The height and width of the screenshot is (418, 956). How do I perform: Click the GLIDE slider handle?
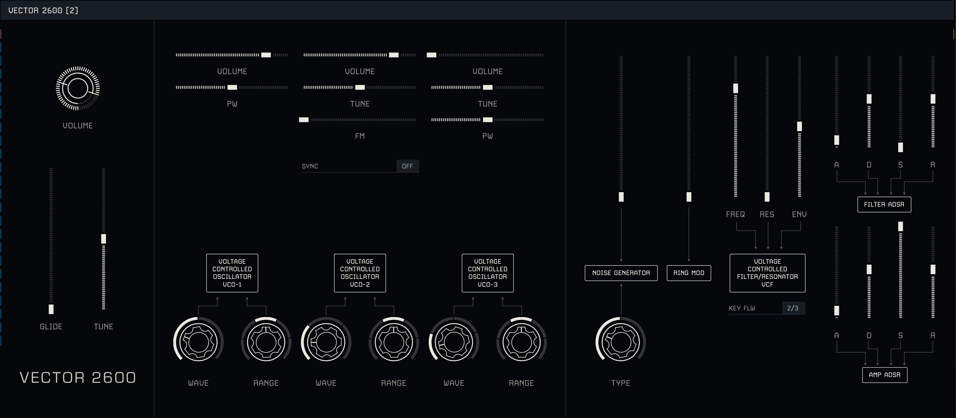pyautogui.click(x=51, y=309)
